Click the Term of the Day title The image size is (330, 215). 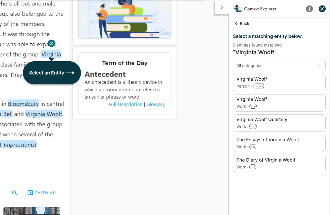pyautogui.click(x=125, y=63)
